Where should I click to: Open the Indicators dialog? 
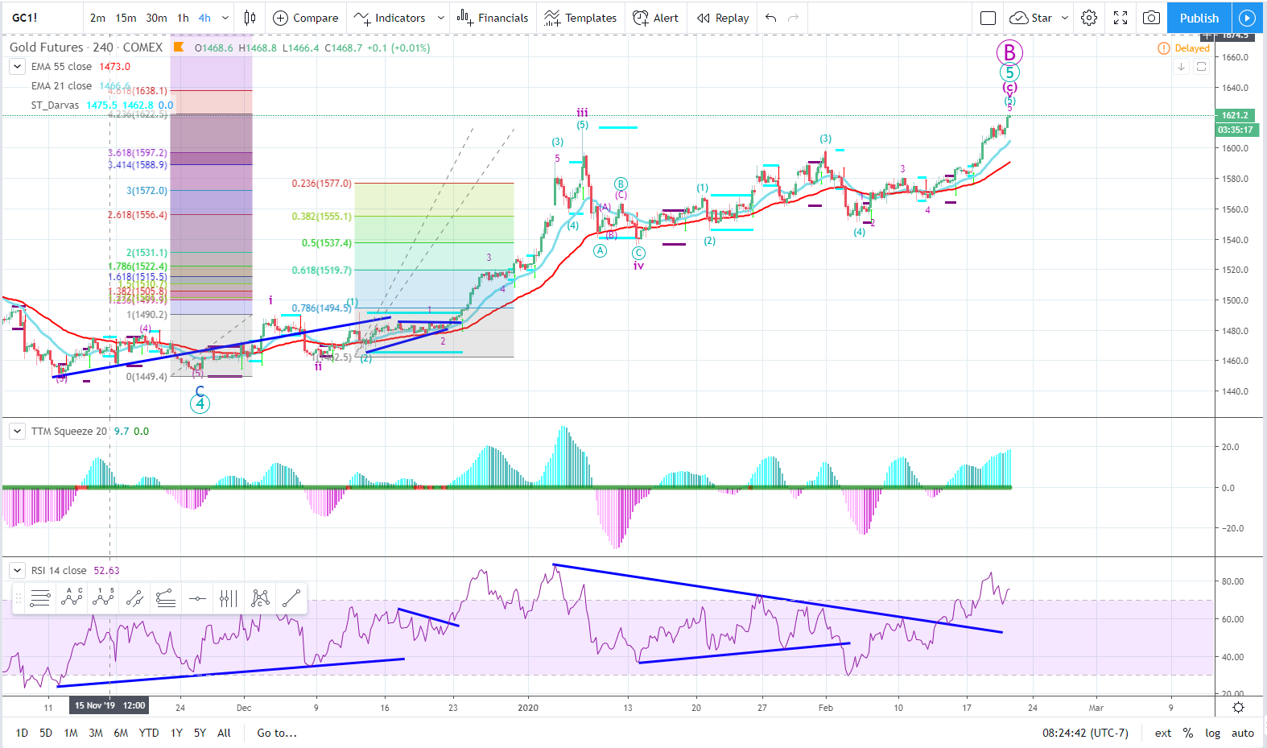tap(390, 18)
